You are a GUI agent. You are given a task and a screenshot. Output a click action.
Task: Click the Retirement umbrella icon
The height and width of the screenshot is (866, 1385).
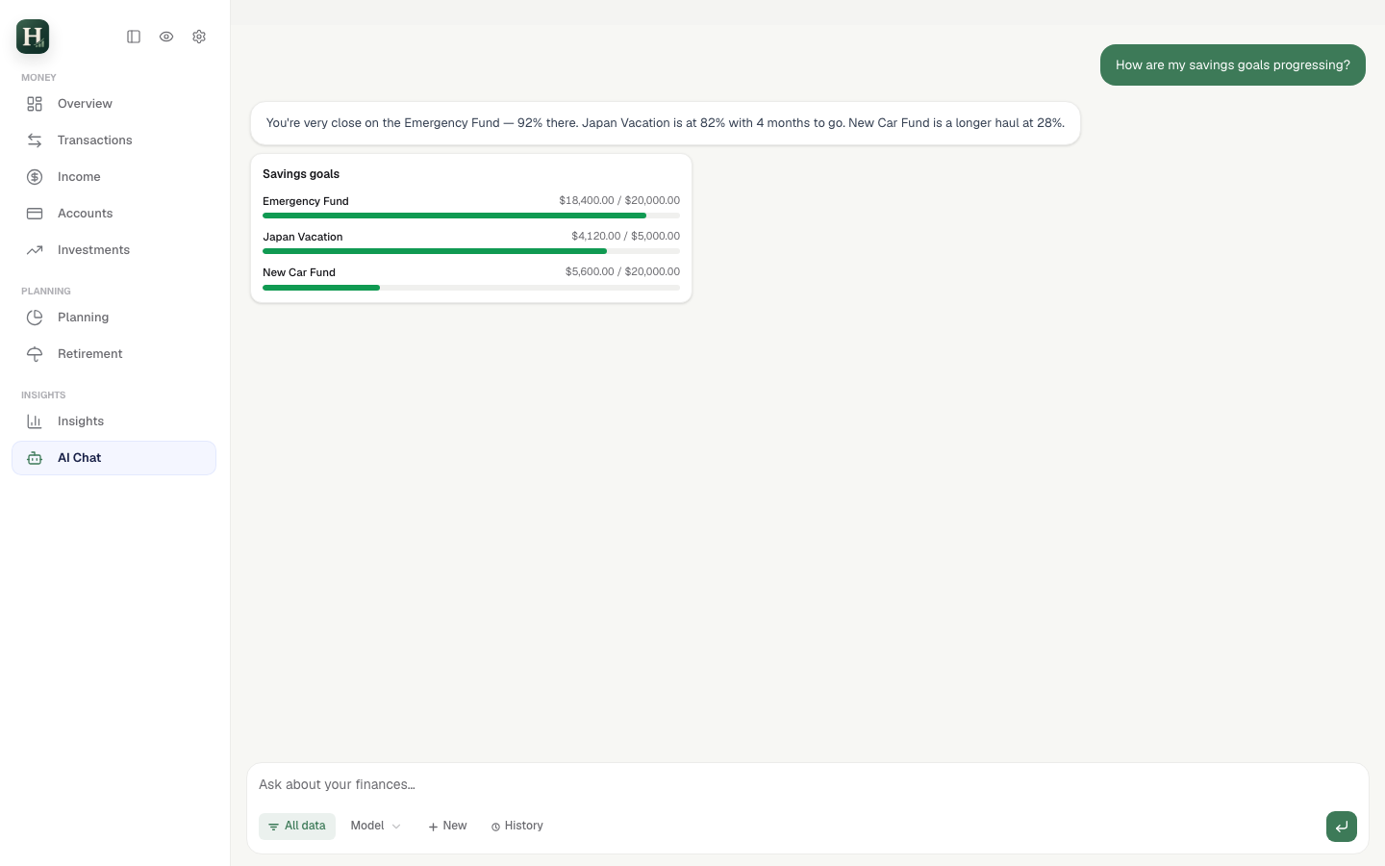click(35, 354)
